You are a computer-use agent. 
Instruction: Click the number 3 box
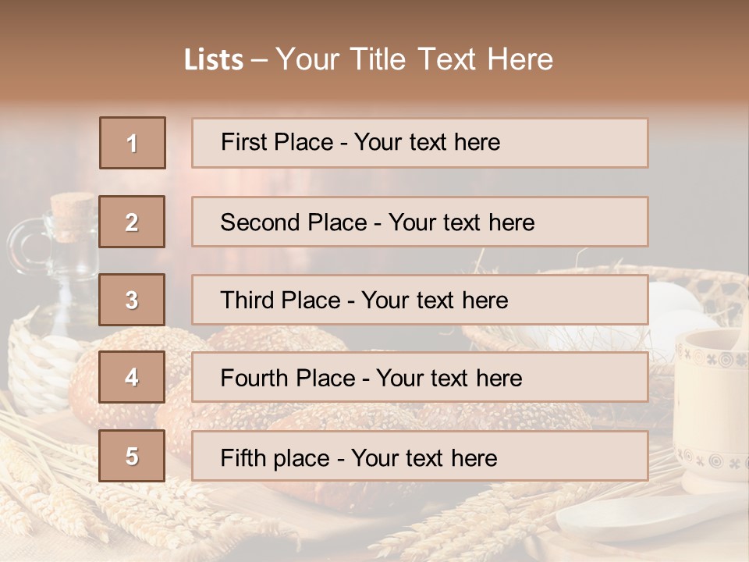(x=132, y=300)
